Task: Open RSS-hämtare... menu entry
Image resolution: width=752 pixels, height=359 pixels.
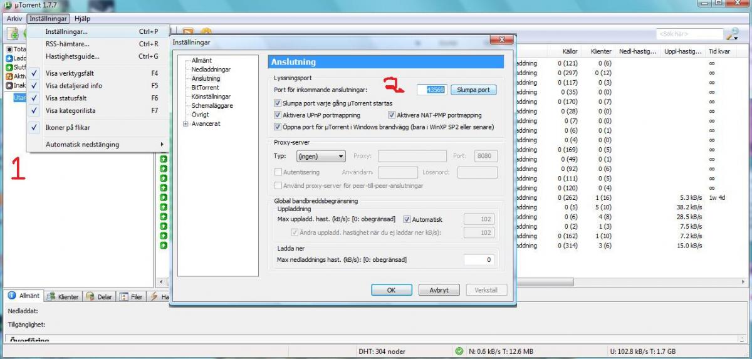Action: click(98, 44)
